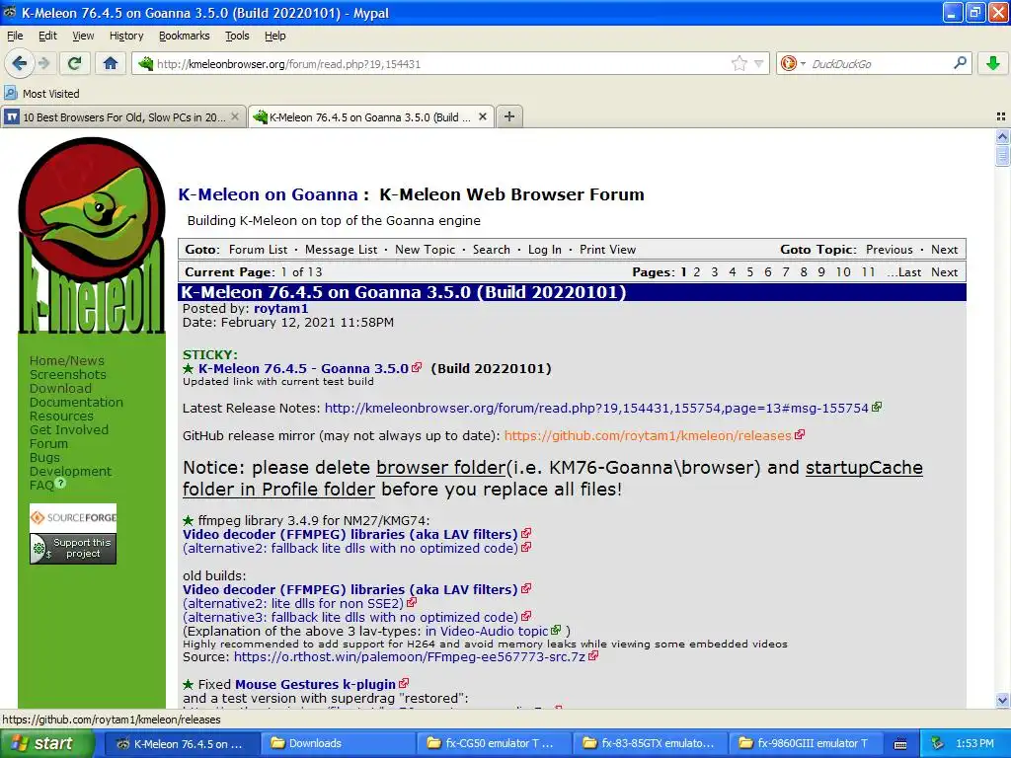Open poster roytam1's profile

tap(281, 308)
